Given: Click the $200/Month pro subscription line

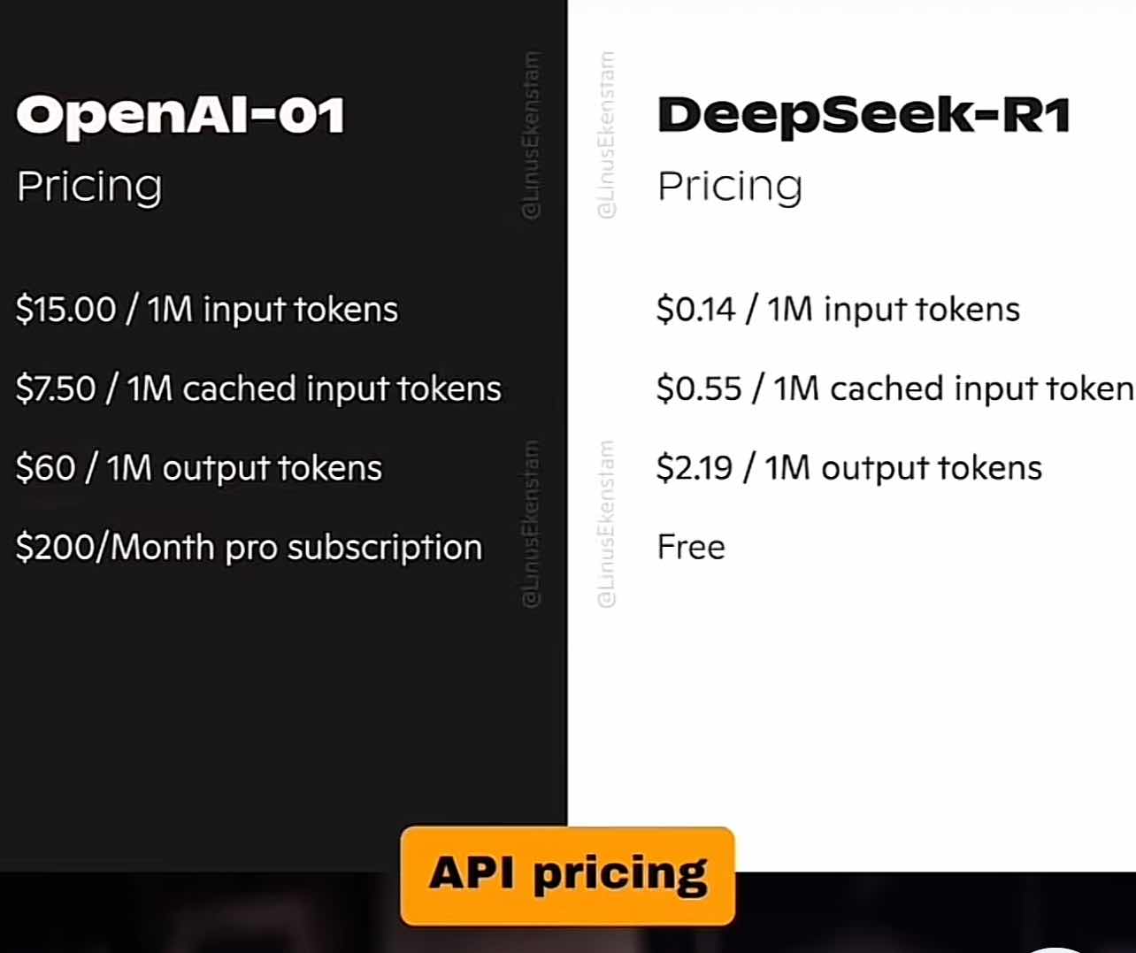Looking at the screenshot, I should pos(249,548).
